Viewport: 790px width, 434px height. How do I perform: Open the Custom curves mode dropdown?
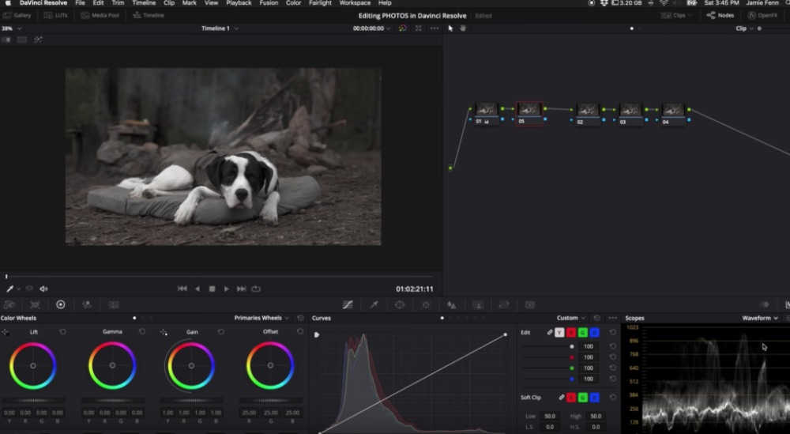(571, 318)
